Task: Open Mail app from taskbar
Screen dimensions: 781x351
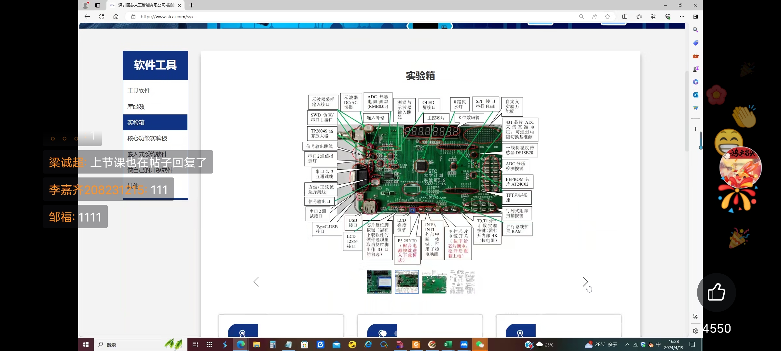Action: pos(336,344)
